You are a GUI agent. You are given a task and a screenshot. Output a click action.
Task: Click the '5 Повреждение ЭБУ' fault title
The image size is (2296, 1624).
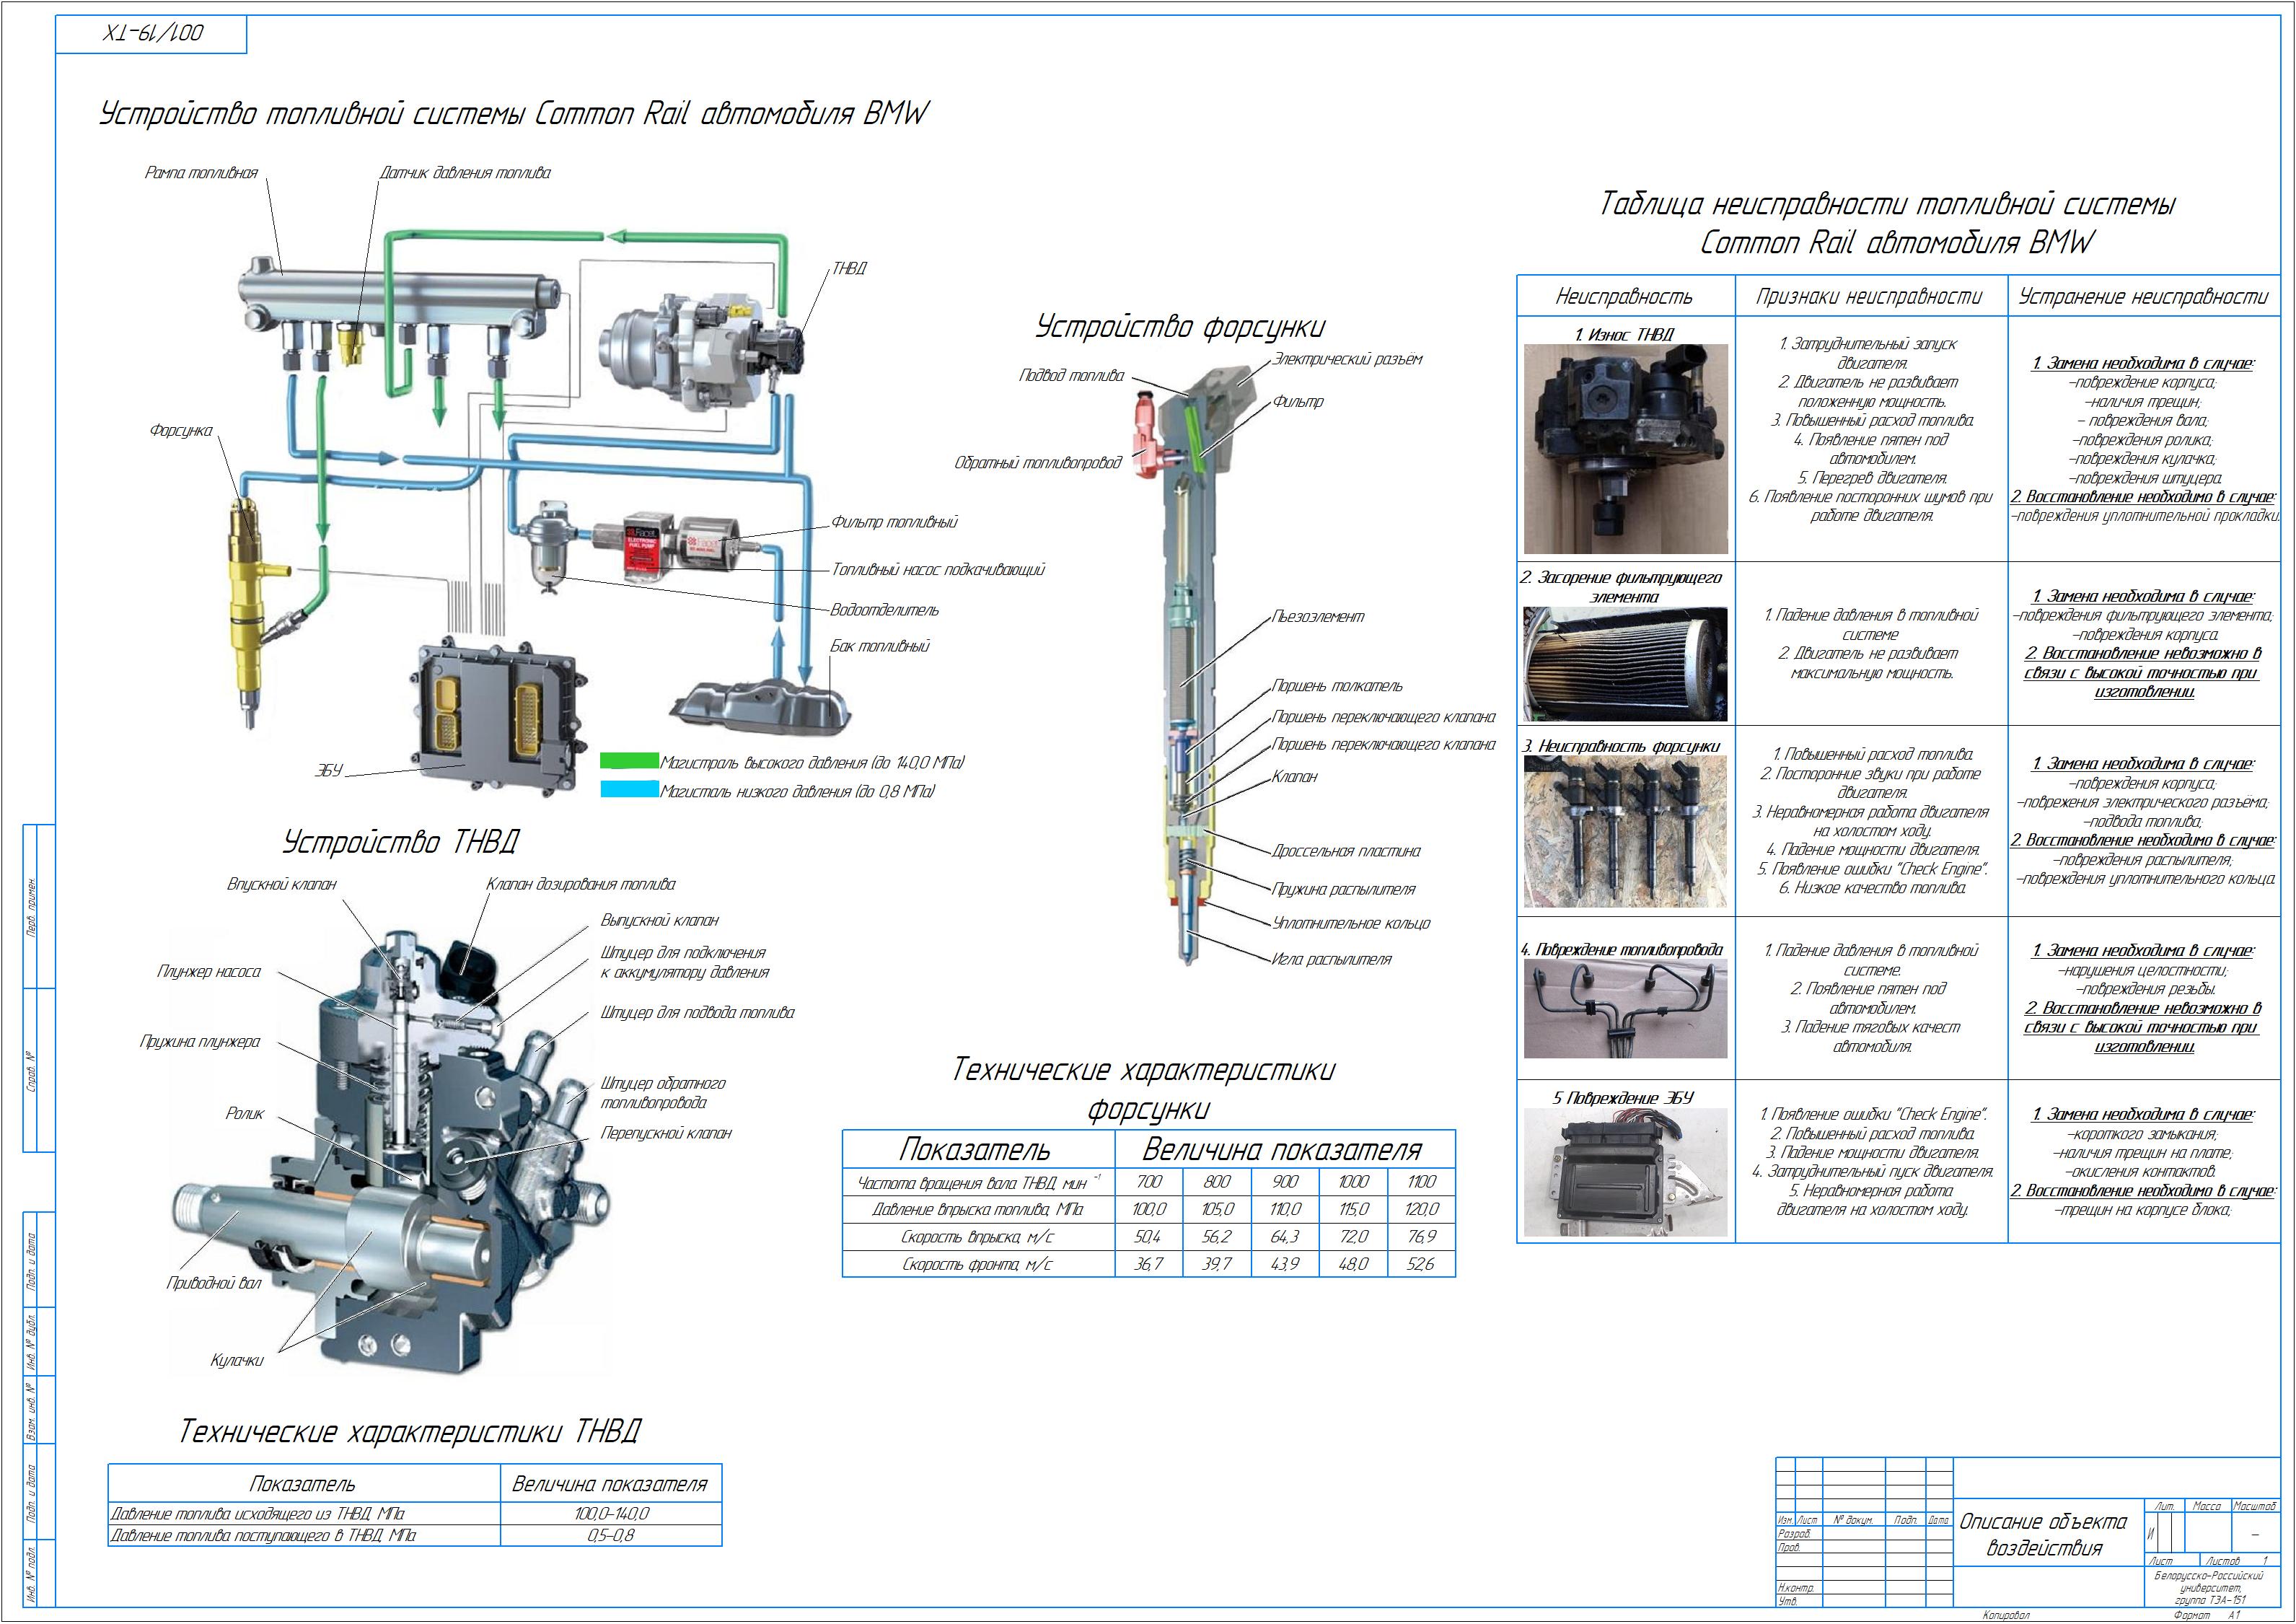(x=1623, y=1098)
